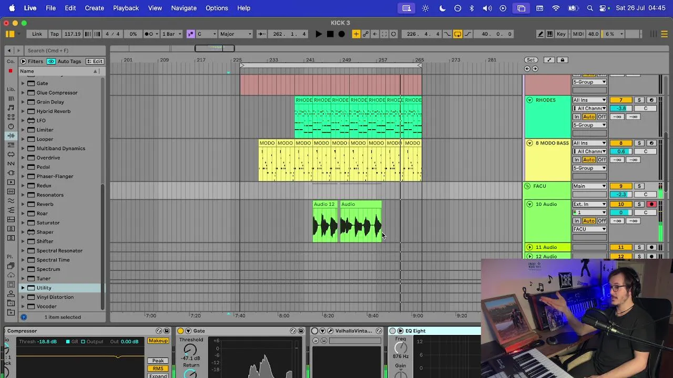Solo the RHODES track
The height and width of the screenshot is (378, 673).
(639, 100)
